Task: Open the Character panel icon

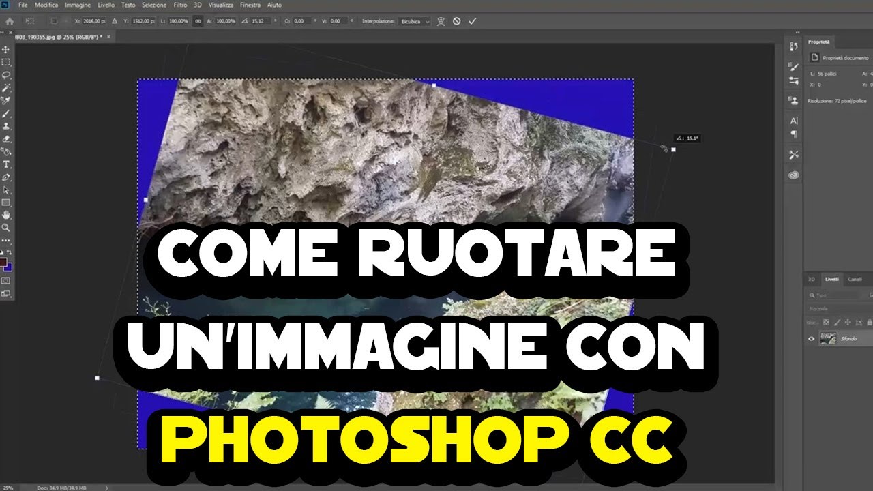Action: [x=793, y=121]
